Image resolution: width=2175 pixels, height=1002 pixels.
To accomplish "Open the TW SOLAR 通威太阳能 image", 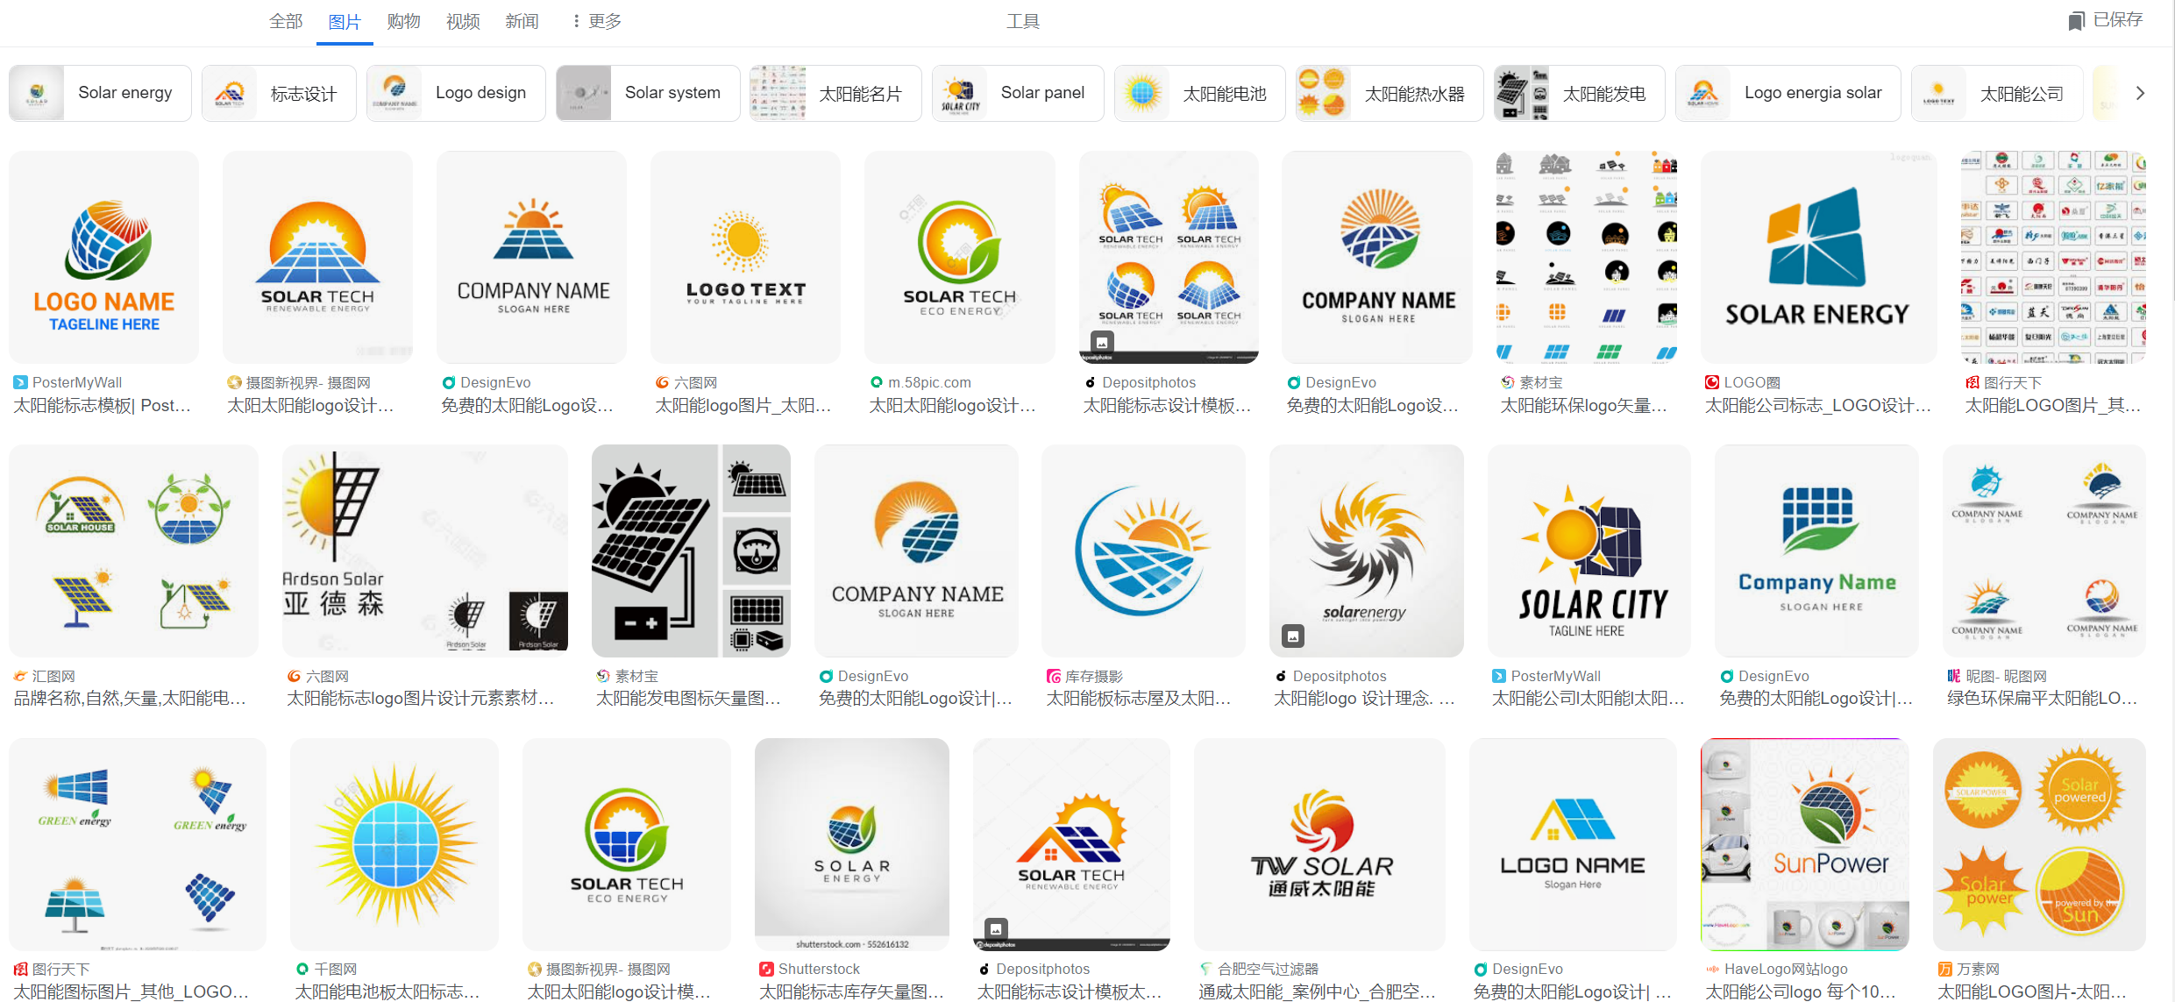I will pos(1319,844).
